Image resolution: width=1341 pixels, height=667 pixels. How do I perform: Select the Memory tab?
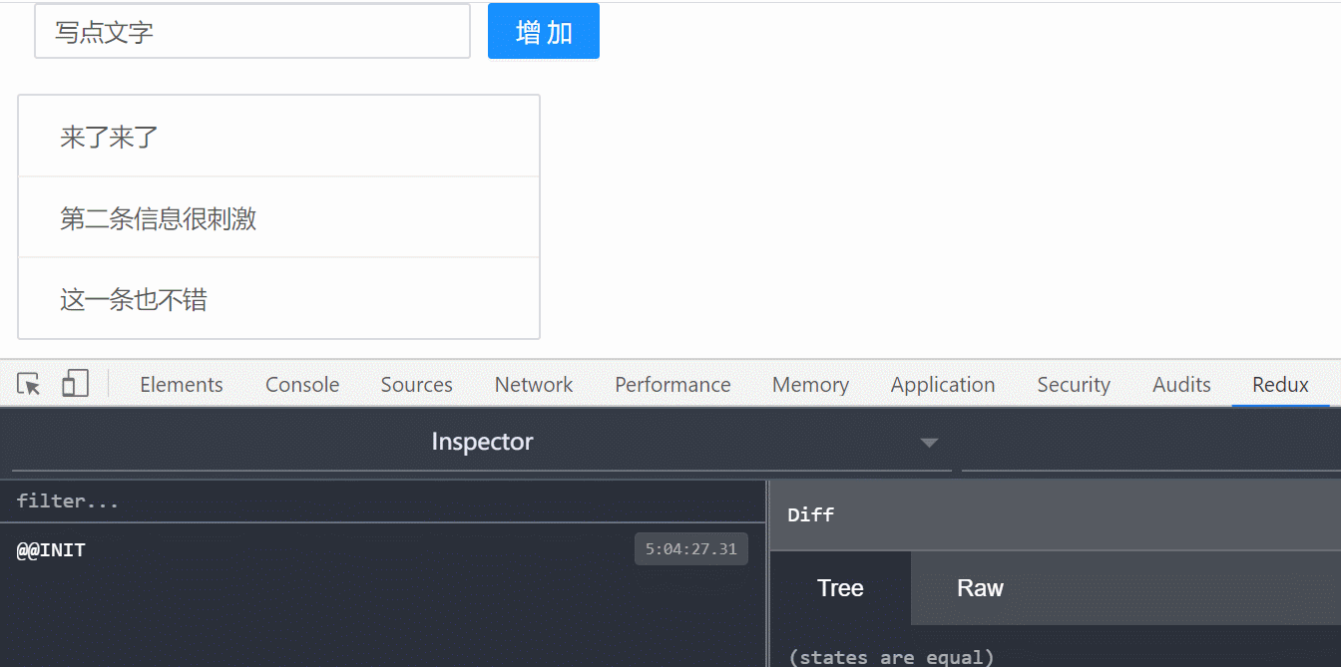[810, 385]
